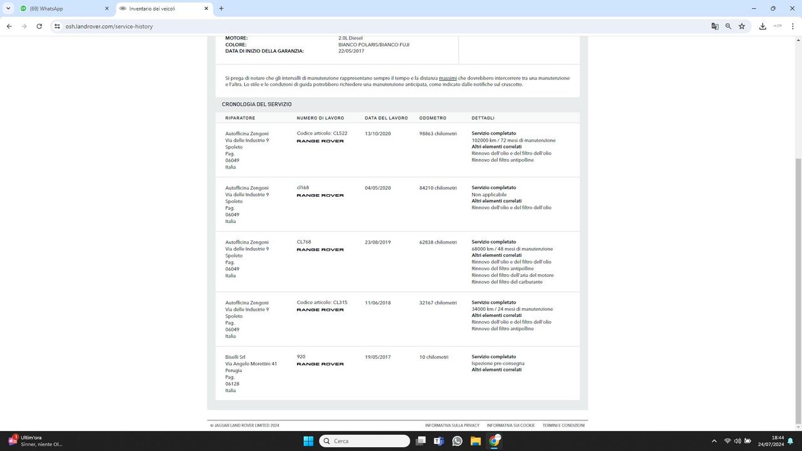Screen dimensions: 802x451
Task: Select the Inventario dei veicoli tab
Action: 165,9
